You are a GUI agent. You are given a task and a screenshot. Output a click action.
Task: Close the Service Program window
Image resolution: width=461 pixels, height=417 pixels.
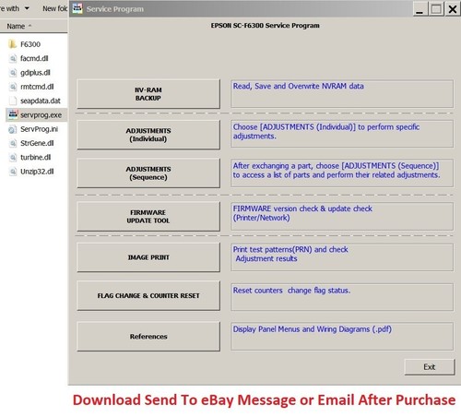click(453, 9)
